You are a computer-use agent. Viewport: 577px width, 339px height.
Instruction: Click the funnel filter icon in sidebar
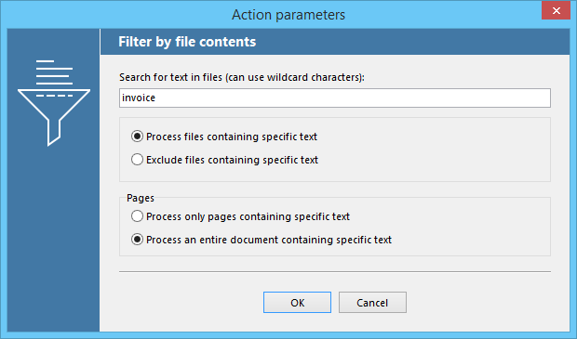(x=54, y=117)
